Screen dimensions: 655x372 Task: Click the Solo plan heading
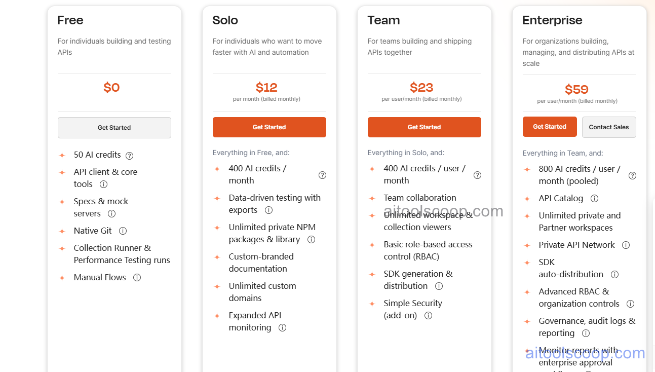[x=225, y=20]
